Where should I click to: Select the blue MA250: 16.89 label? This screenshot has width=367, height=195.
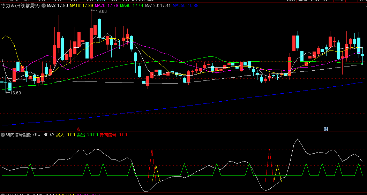tap(186, 6)
